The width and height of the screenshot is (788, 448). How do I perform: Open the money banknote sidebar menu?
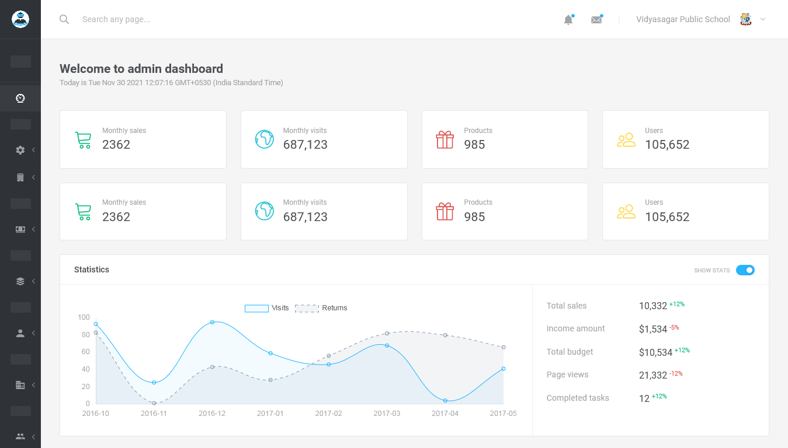pyautogui.click(x=20, y=229)
